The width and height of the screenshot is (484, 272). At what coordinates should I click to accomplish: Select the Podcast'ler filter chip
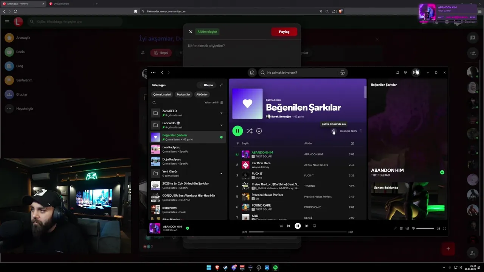coord(184,94)
